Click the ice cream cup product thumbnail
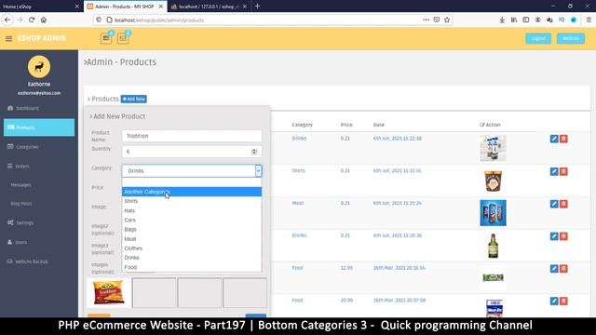Viewport: 596px width, 335px height. 493,181
